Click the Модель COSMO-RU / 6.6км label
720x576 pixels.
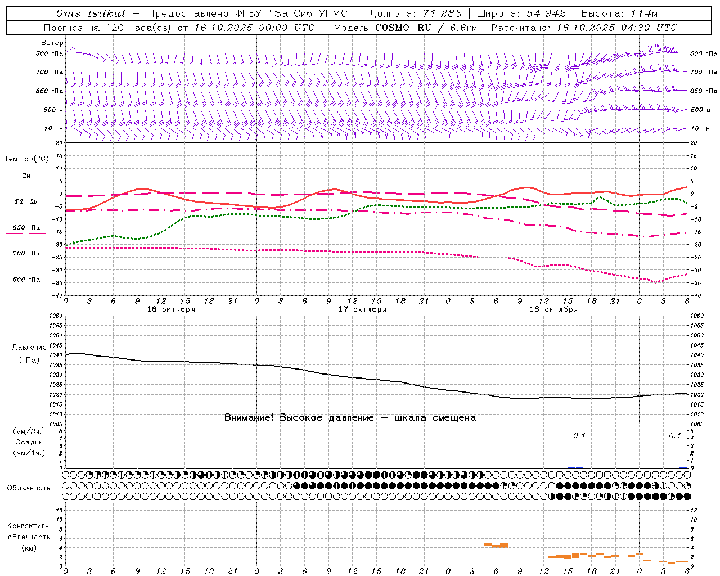tap(406, 28)
